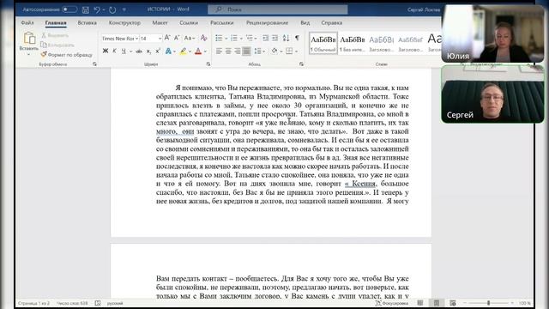Image resolution: width=549 pixels, height=309 pixels.
Task: Toggle the paragraph marks ¶ display
Action: coord(298,38)
